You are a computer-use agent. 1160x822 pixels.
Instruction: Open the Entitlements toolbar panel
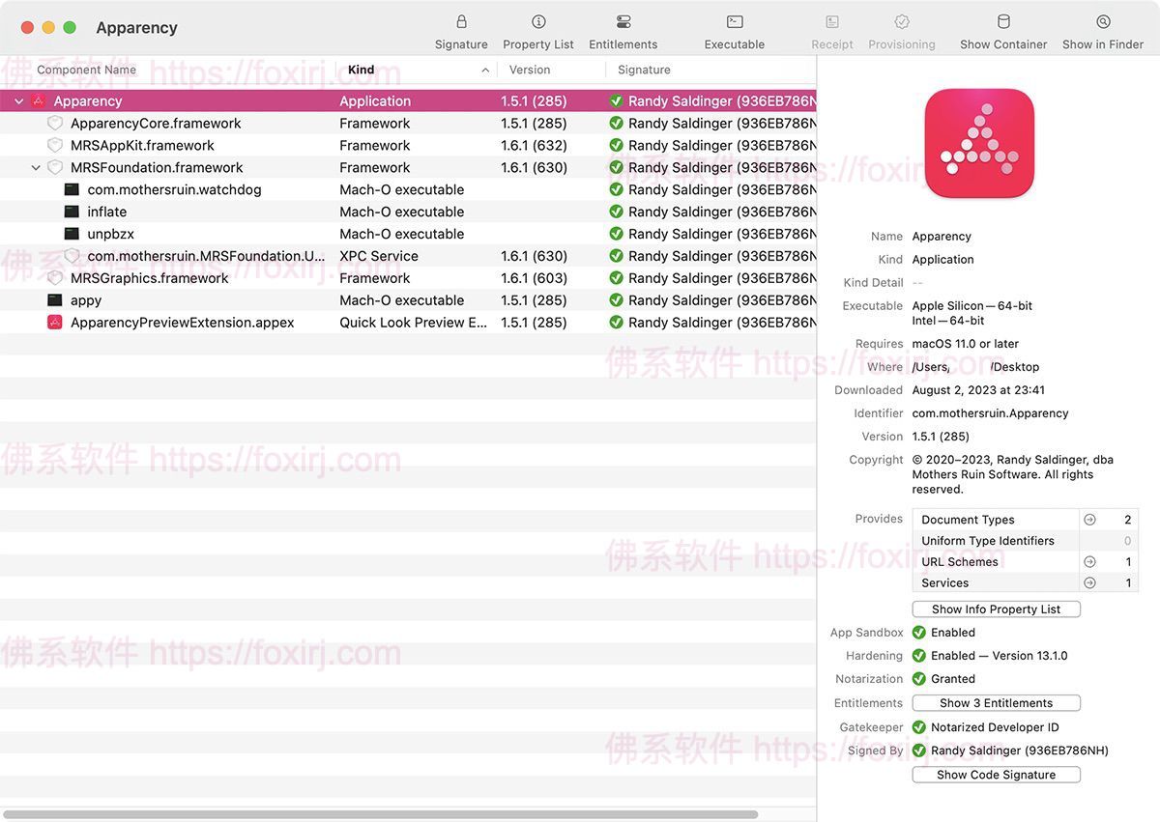[x=623, y=28]
